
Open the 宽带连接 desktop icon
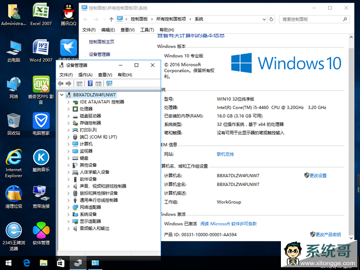[x=41, y=197]
